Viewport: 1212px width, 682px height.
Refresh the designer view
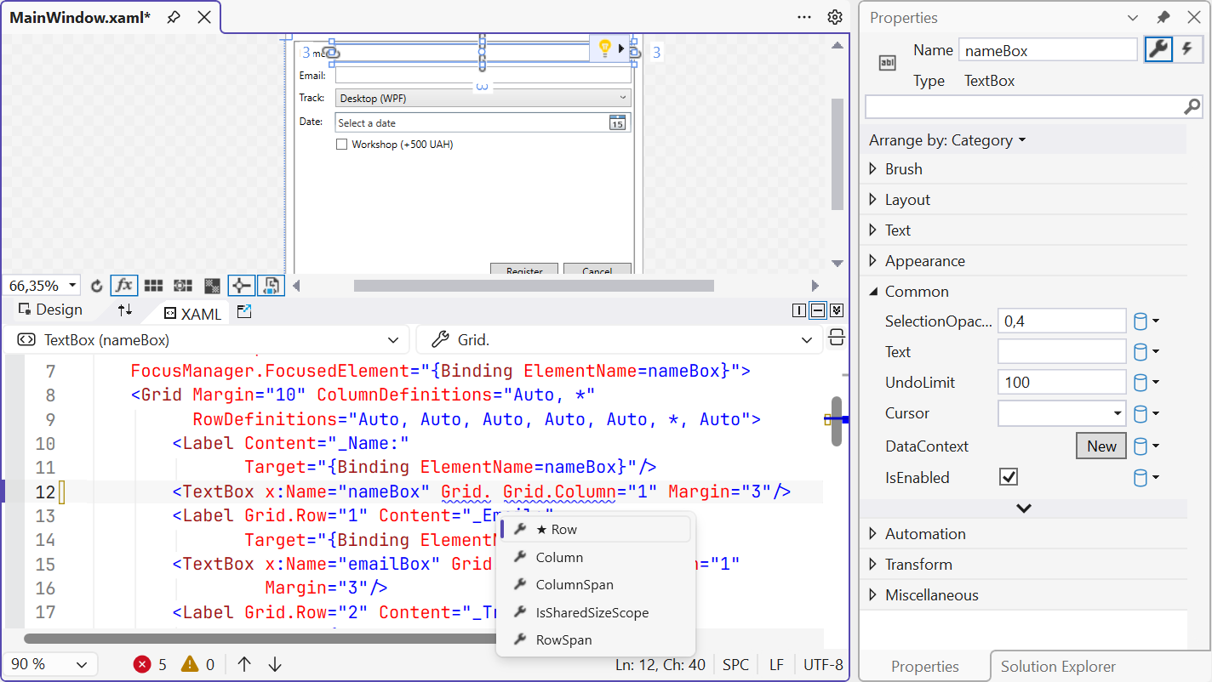tap(96, 286)
